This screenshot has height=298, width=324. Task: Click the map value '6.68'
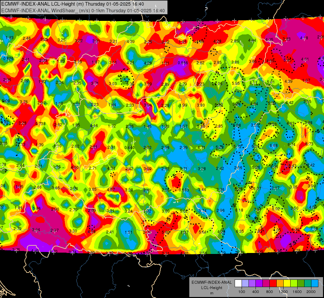click(x=274, y=146)
